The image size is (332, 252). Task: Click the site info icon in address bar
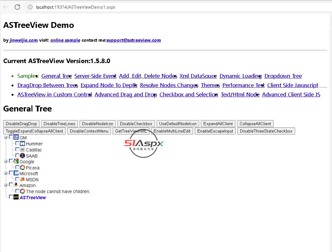coord(30,7)
